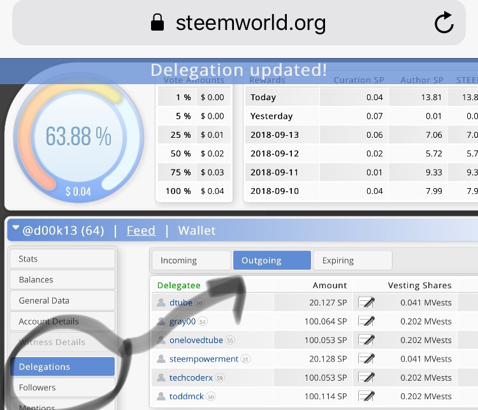Edit the techcoderx delegation with pencil icon
Screen dimensions: 478x410
click(x=366, y=377)
